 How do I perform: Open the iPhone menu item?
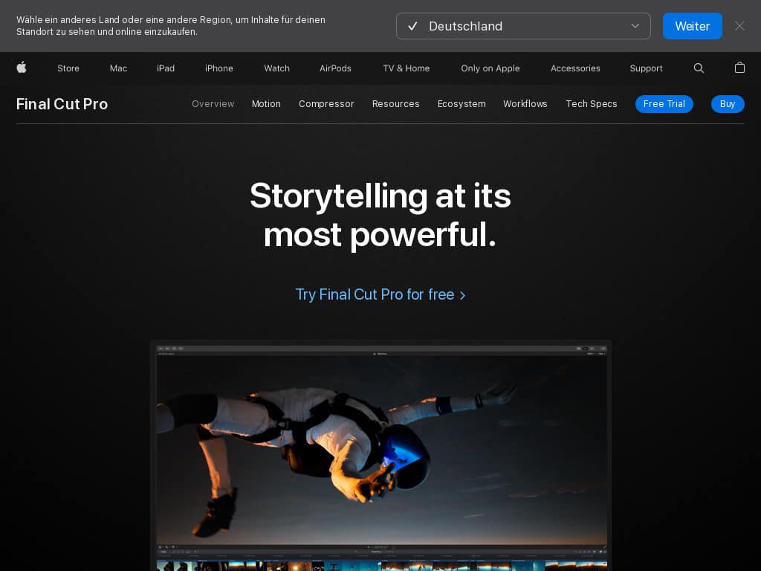point(219,68)
